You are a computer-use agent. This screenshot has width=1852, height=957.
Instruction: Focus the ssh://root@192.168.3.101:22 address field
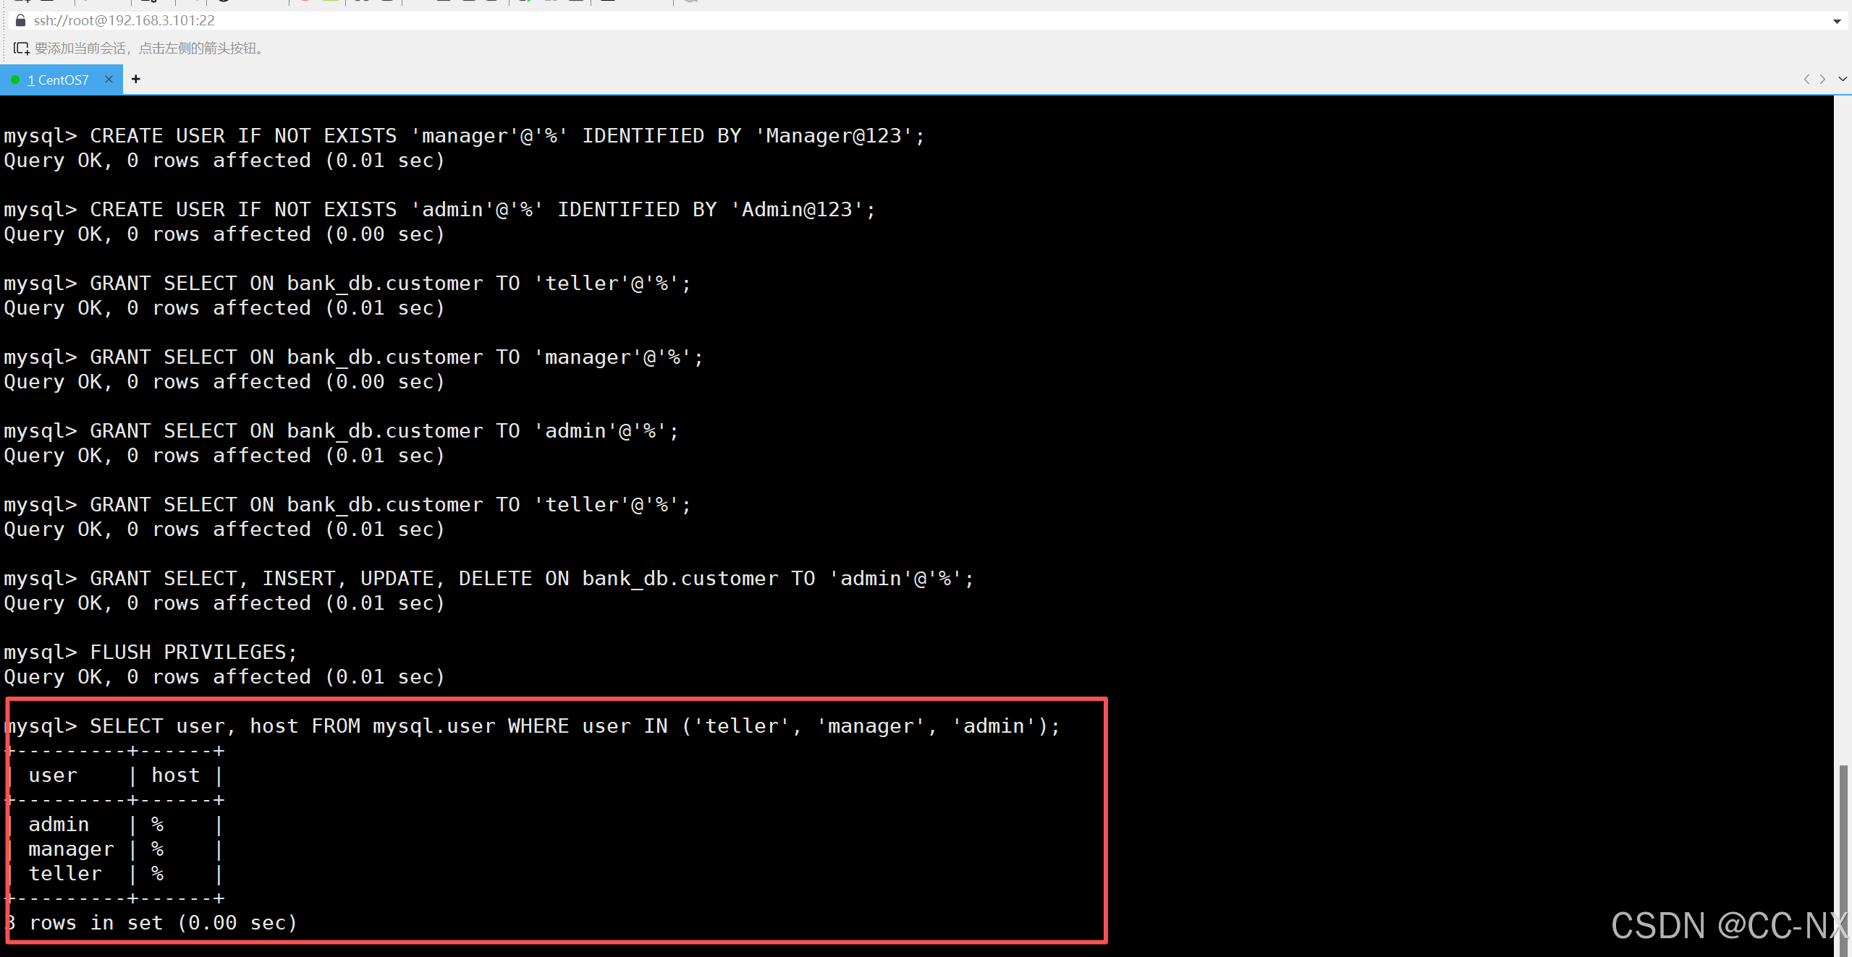(x=124, y=20)
